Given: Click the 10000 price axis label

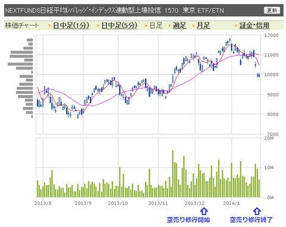Looking at the screenshot, I should 271,75.
